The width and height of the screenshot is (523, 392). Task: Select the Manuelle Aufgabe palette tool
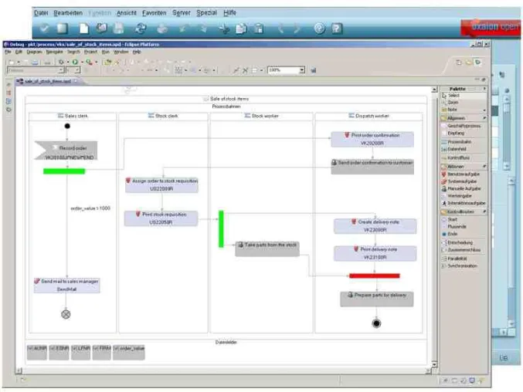pyautogui.click(x=463, y=189)
